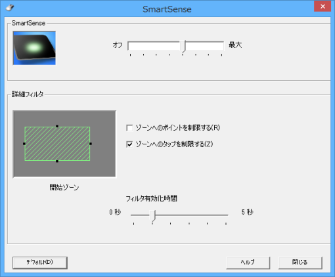Enable ゾーンへのポイントを制限する(R) checkbox

tap(129, 128)
